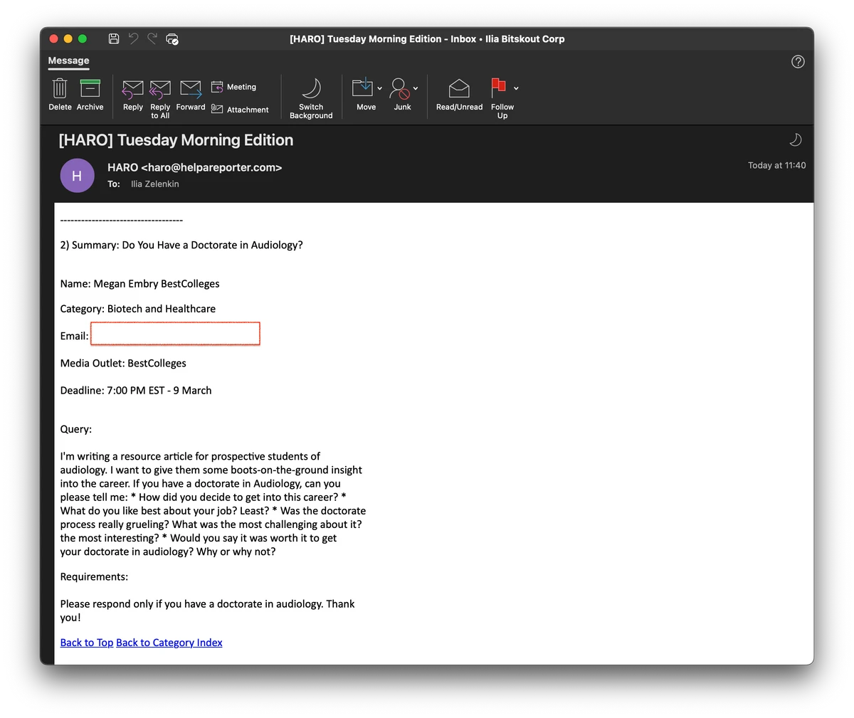
Task: Open Help with the question mark icon
Action: [x=798, y=61]
